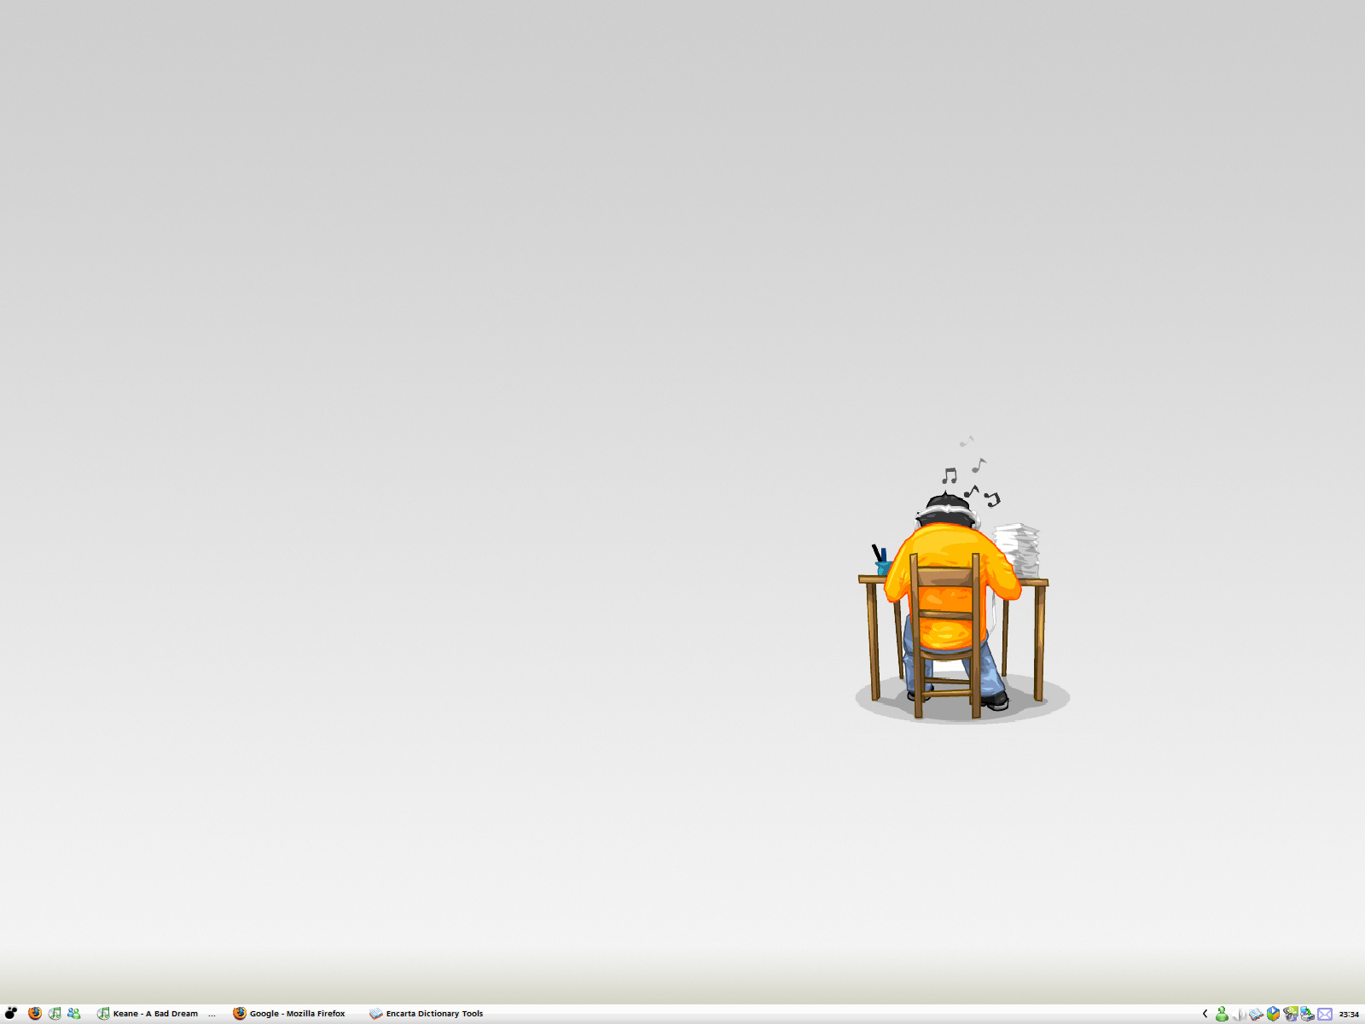1365x1024 pixels.
Task: Open the volume speaker tray icon
Action: coord(1240,1014)
